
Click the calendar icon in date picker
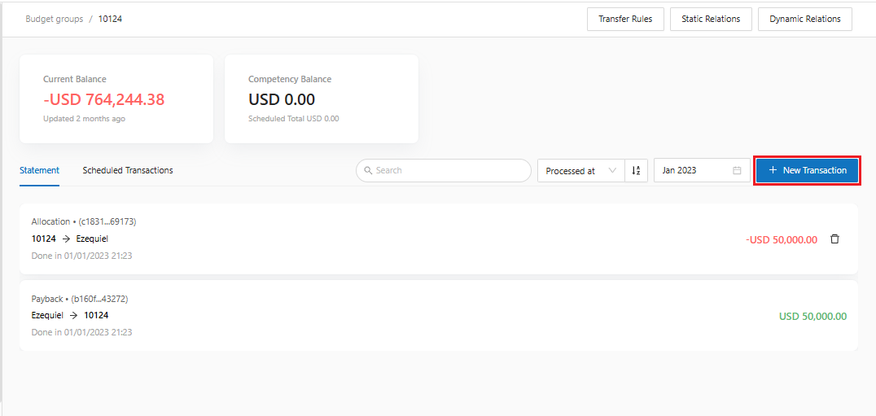pyautogui.click(x=737, y=171)
